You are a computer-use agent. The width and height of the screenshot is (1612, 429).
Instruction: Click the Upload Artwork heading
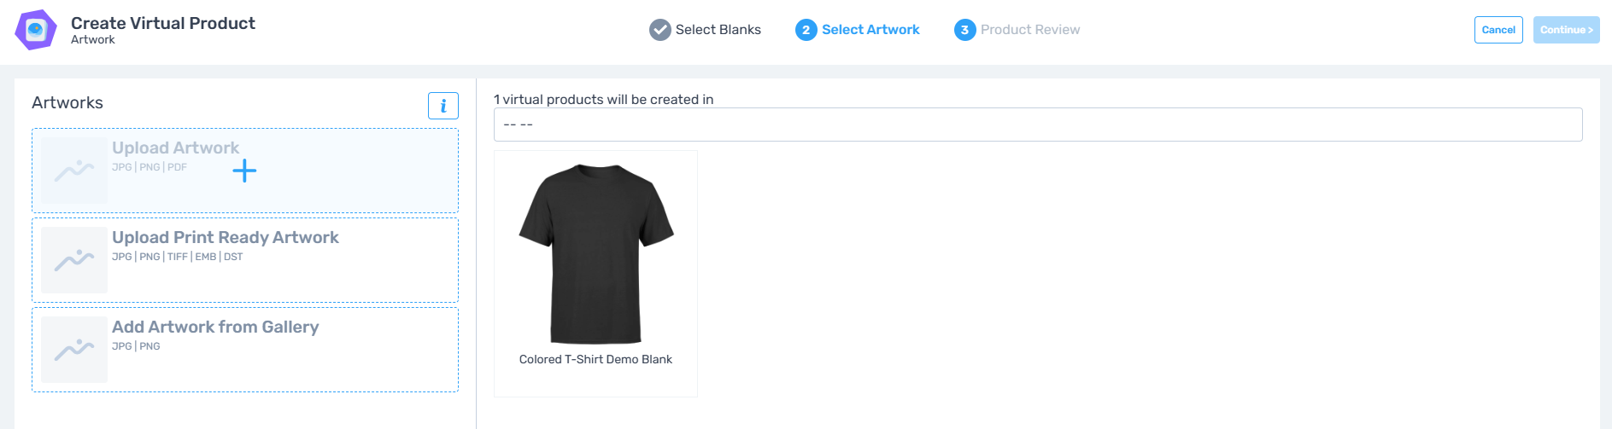(x=175, y=148)
